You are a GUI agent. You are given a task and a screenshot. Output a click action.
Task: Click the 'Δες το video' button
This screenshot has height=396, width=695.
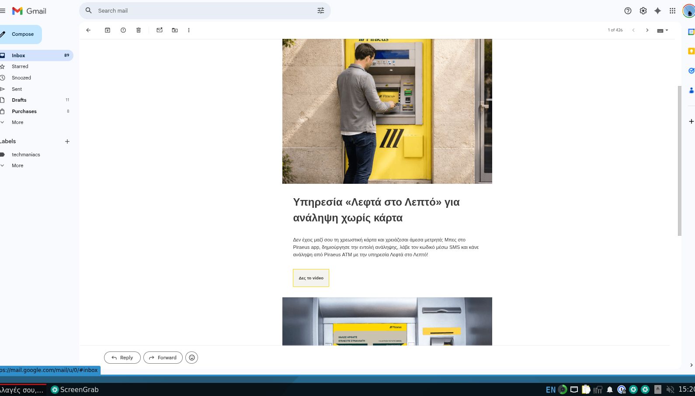point(311,278)
